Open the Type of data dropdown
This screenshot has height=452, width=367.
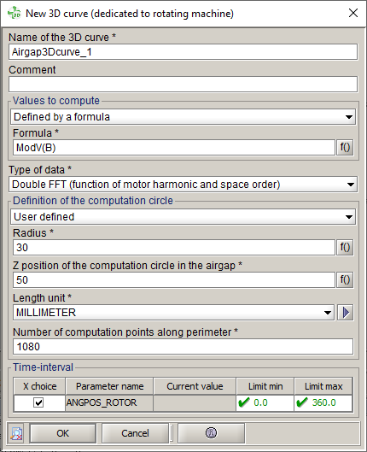[x=183, y=185]
